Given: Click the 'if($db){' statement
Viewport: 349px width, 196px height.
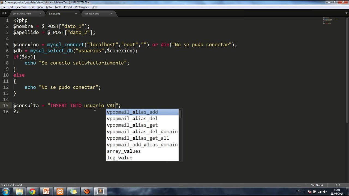Looking at the screenshot, I should pyautogui.click(x=25, y=57).
